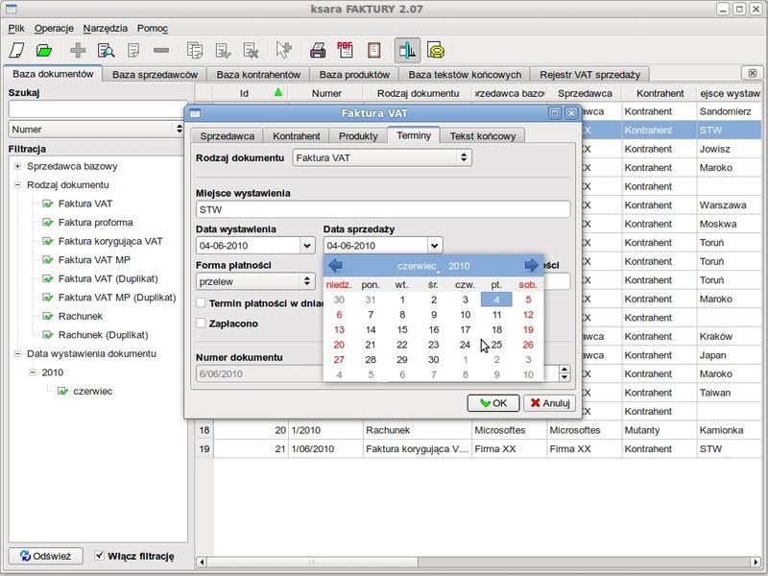Image resolution: width=768 pixels, height=576 pixels.
Task: Click the printer icon in toolbar
Action: 318,50
